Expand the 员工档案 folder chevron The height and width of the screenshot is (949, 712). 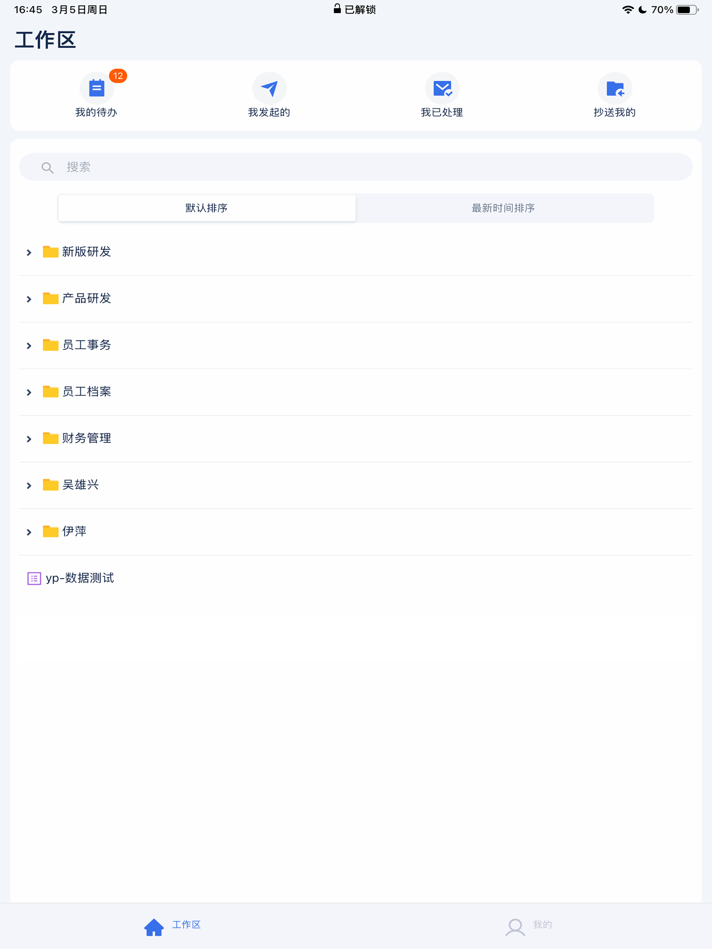(x=29, y=392)
